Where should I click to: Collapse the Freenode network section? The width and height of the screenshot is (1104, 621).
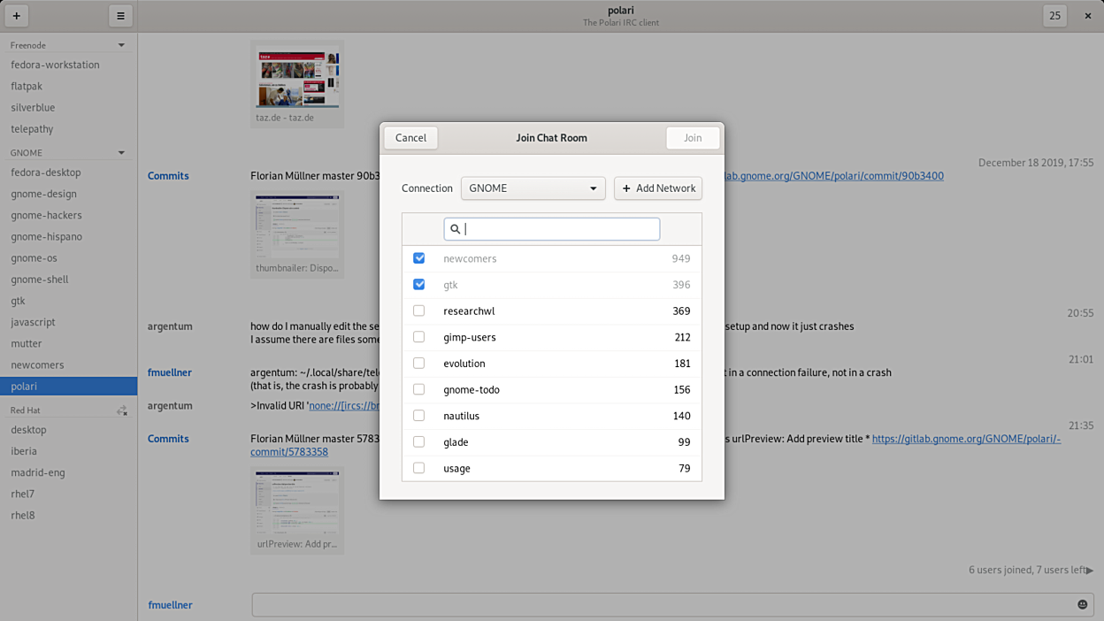[x=121, y=45]
